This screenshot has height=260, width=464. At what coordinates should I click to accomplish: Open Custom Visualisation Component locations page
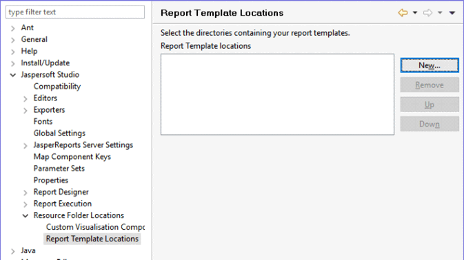point(95,227)
